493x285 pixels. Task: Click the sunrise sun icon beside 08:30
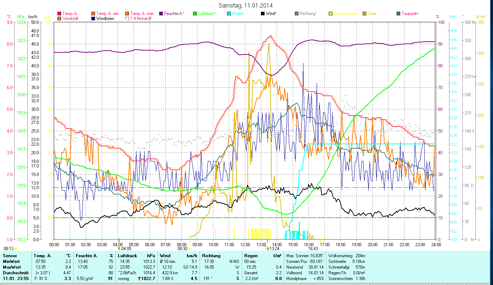pos(190,249)
